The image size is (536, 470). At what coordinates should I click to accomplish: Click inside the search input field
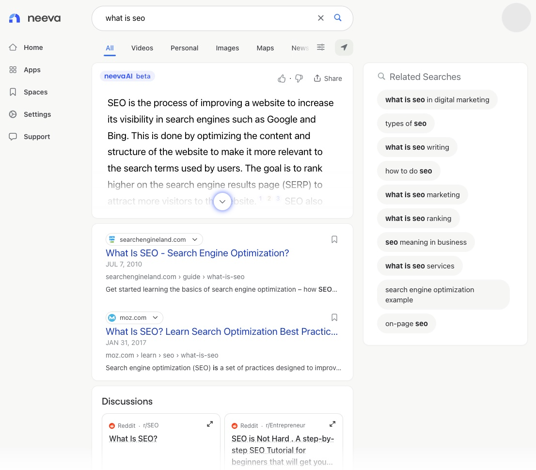click(x=204, y=18)
